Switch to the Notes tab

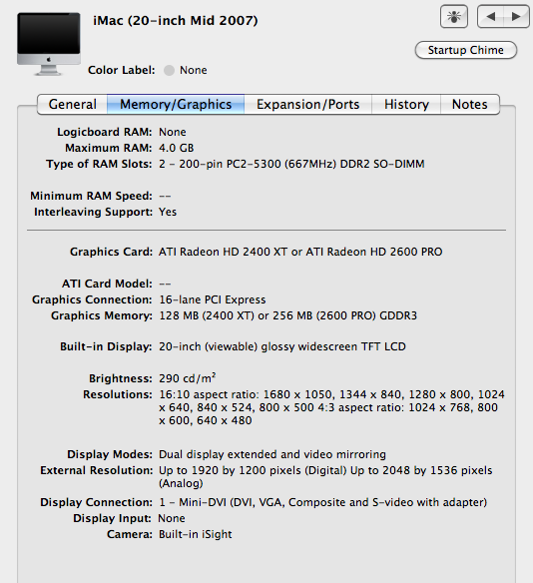click(470, 104)
